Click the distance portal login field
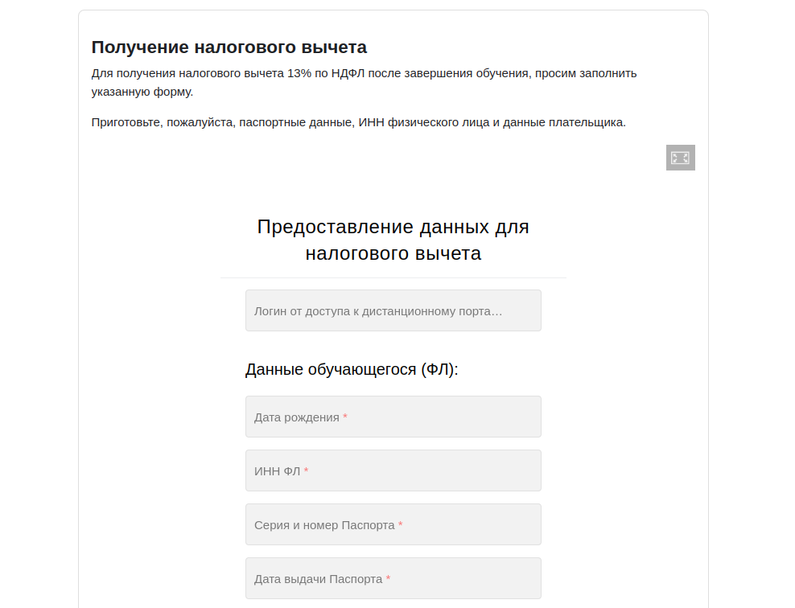795x608 pixels. point(393,310)
